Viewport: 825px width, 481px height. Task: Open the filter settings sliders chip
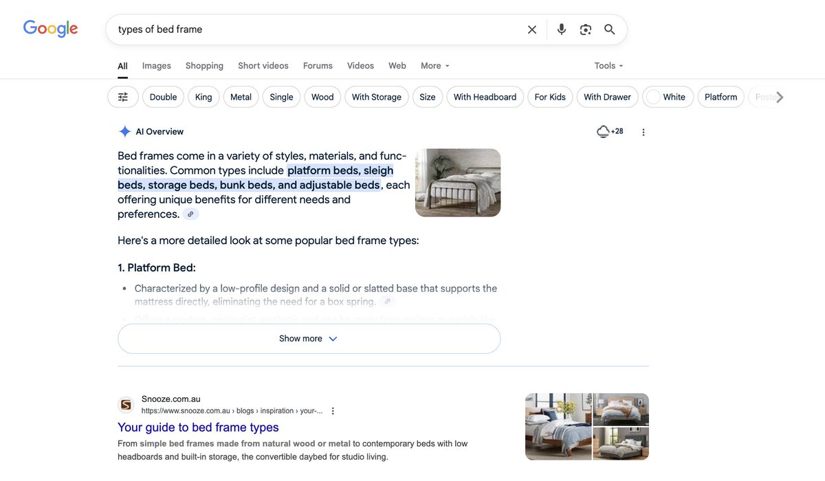coord(123,97)
